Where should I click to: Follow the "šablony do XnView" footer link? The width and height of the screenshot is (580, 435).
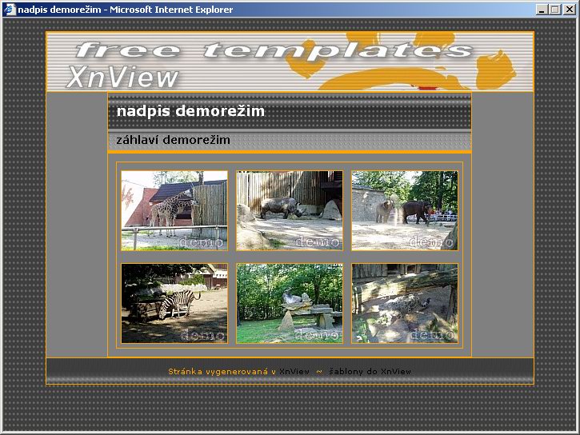pyautogui.click(x=370, y=372)
